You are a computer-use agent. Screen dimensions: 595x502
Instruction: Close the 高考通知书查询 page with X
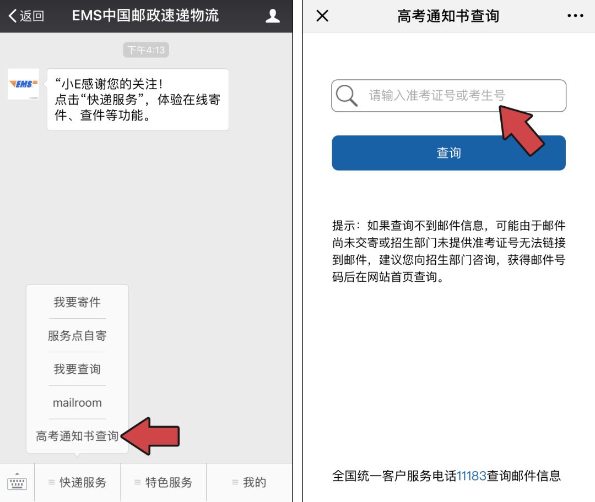pyautogui.click(x=322, y=16)
